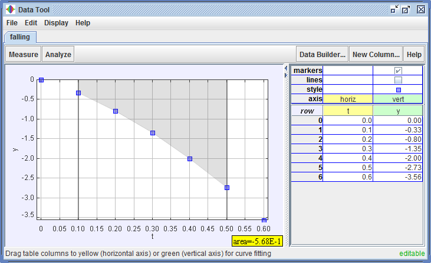Click the green vert axis cell
Viewport: 431px width, 263px height.
398,99
